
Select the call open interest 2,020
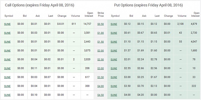click(x=87, y=59)
